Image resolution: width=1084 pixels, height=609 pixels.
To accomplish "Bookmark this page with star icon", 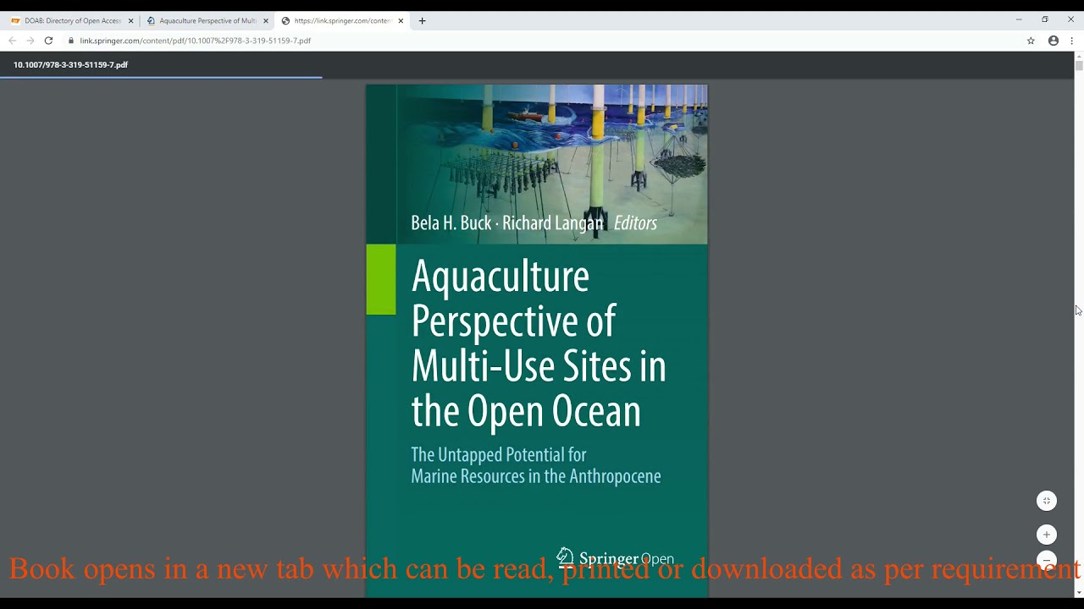I will click(x=1031, y=41).
